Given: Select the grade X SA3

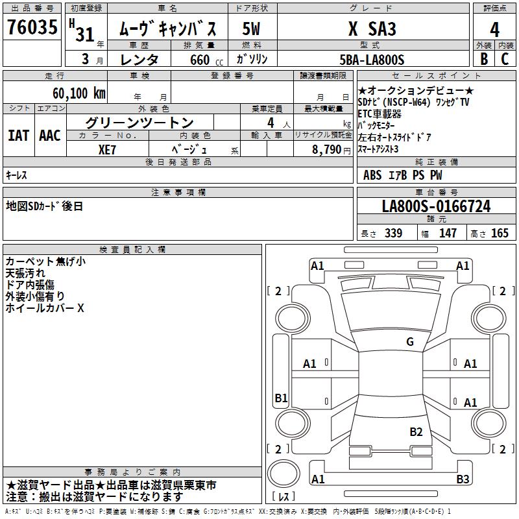Looking at the screenshot, I should 372,29.
